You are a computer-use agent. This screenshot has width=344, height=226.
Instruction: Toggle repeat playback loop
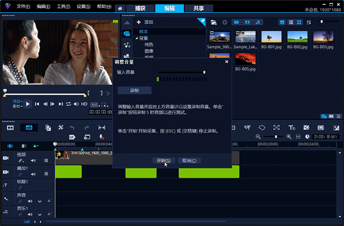68,104
